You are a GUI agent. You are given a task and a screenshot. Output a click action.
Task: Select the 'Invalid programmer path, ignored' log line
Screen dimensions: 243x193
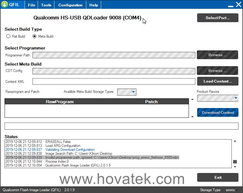tap(92, 157)
